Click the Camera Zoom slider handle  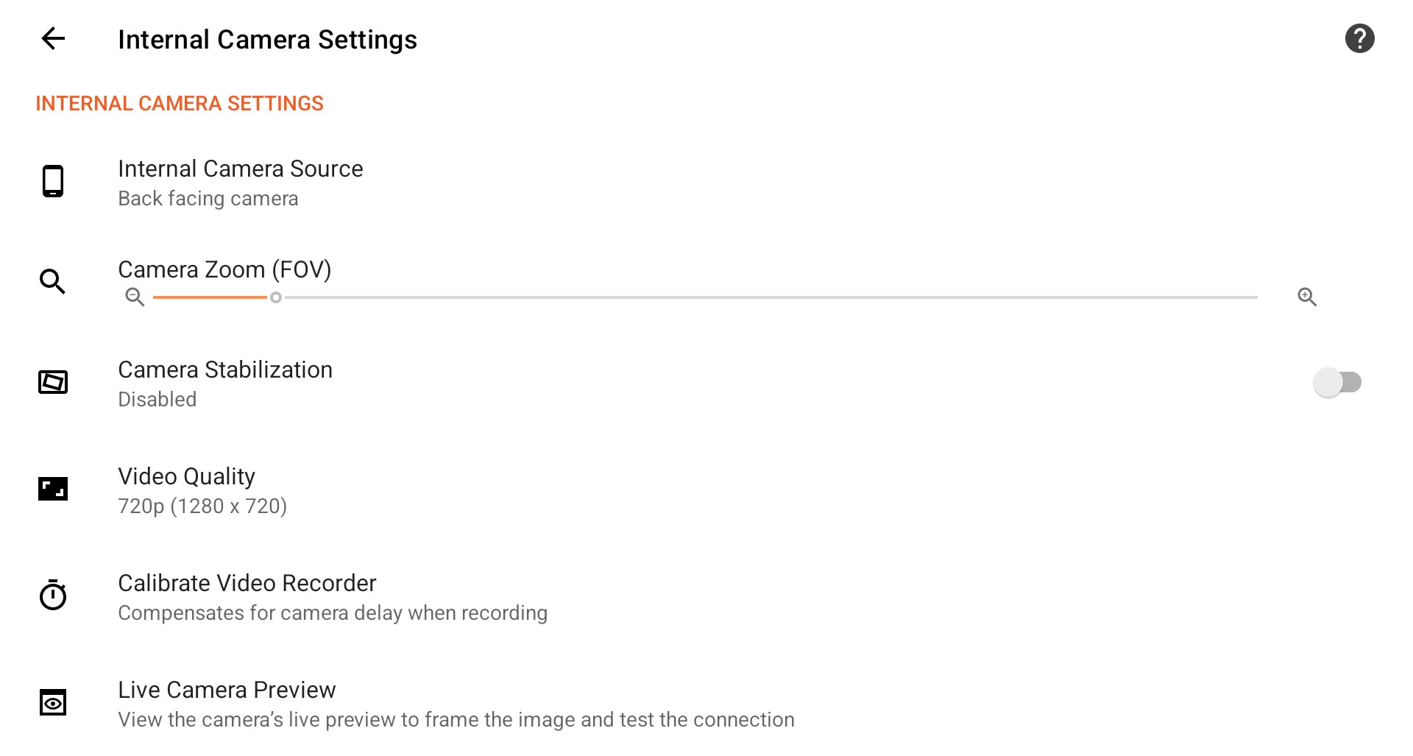pyautogui.click(x=276, y=297)
